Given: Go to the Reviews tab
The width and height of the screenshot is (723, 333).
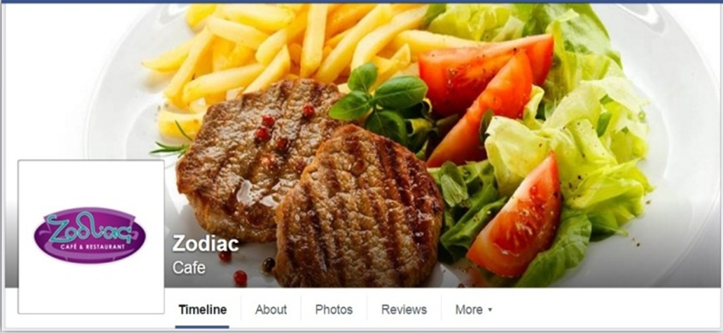Looking at the screenshot, I should (x=404, y=309).
